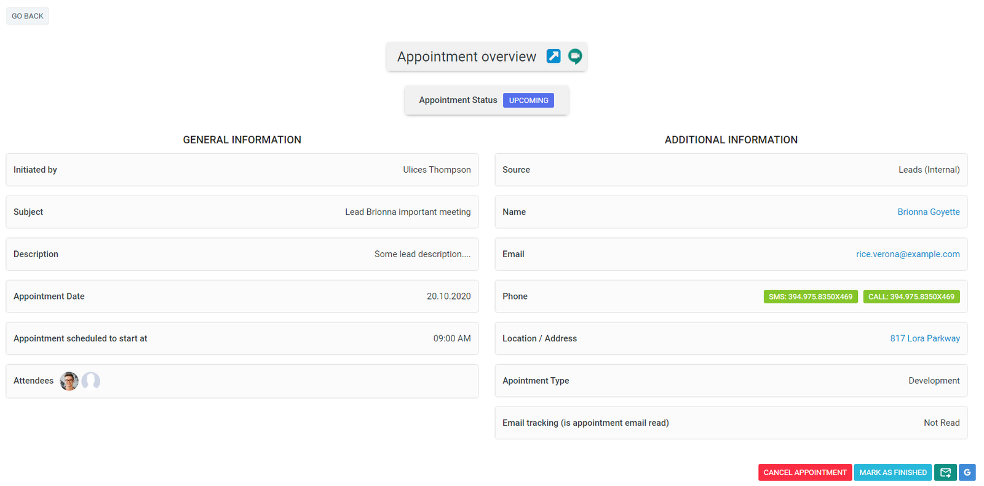
Task: Open the Brionna Goyette lead link
Action: point(928,212)
